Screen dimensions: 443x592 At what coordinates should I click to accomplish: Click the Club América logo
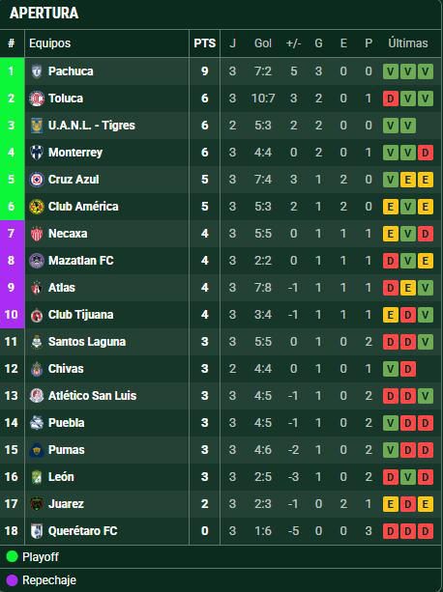37,207
